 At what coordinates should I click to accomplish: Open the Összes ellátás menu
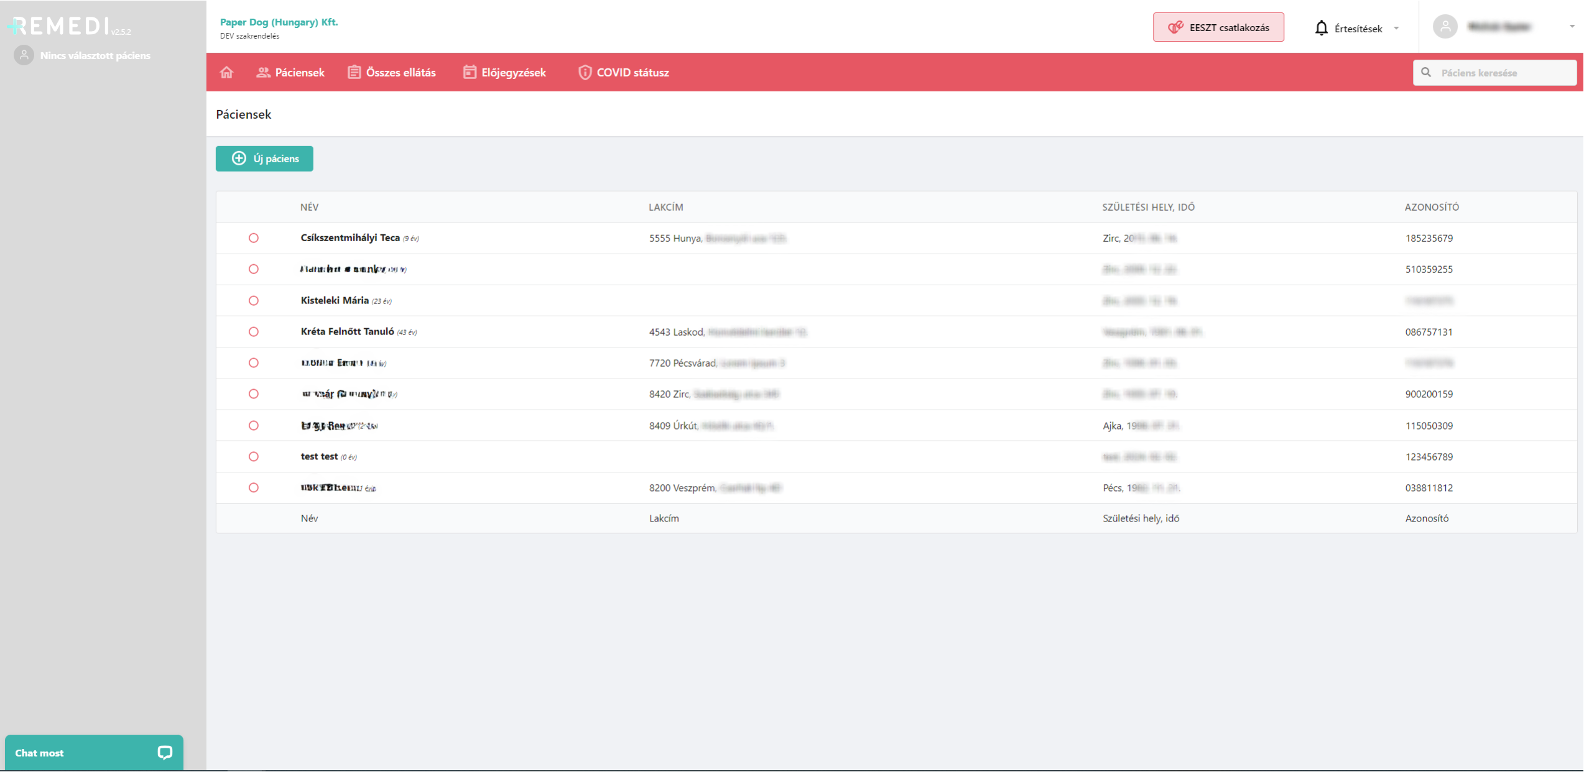pyautogui.click(x=392, y=73)
